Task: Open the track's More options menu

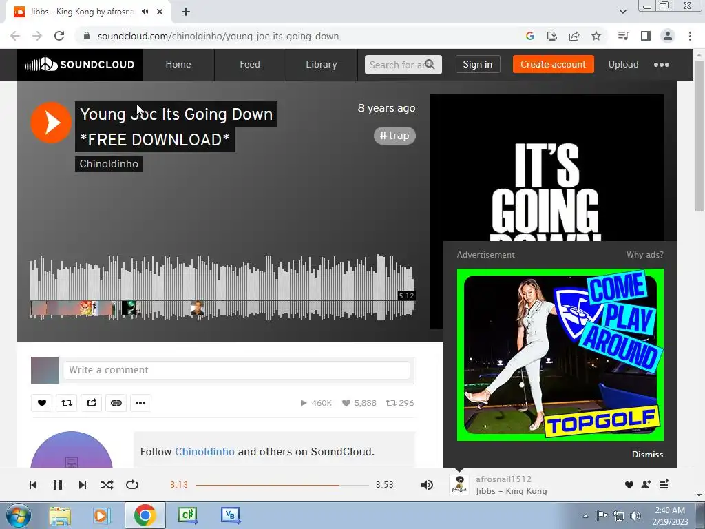Action: click(x=140, y=402)
